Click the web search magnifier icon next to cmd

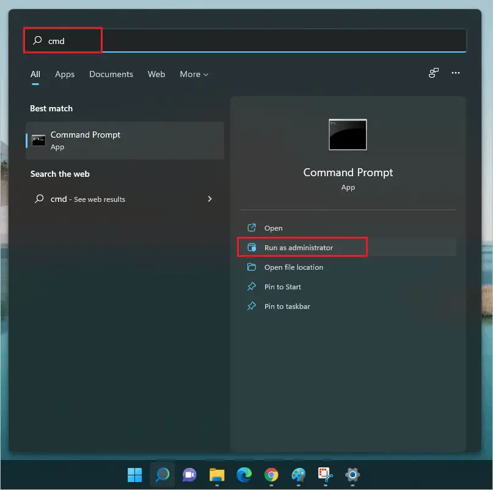39,199
